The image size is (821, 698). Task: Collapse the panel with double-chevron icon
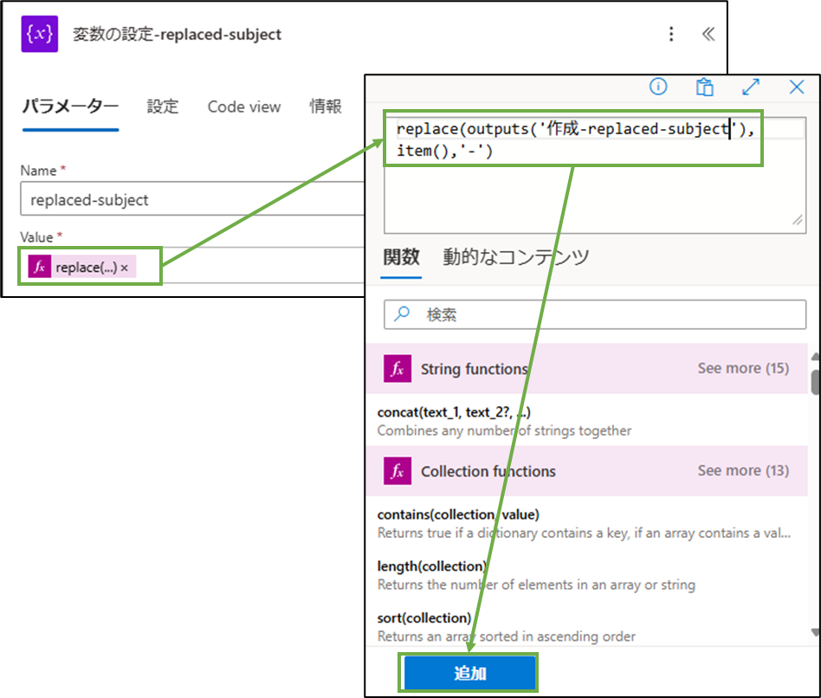pos(708,34)
